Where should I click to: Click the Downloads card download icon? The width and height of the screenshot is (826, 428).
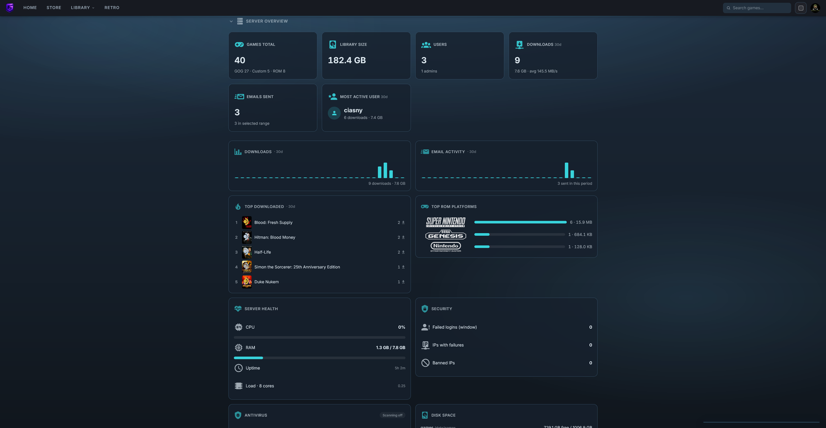pyautogui.click(x=519, y=44)
